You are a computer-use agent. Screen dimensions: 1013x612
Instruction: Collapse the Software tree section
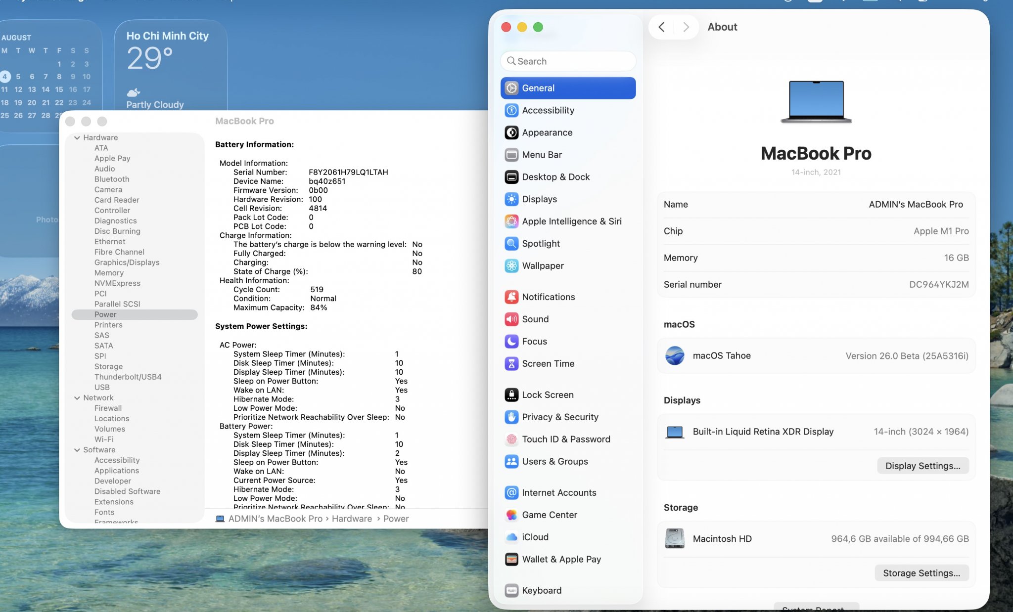77,450
